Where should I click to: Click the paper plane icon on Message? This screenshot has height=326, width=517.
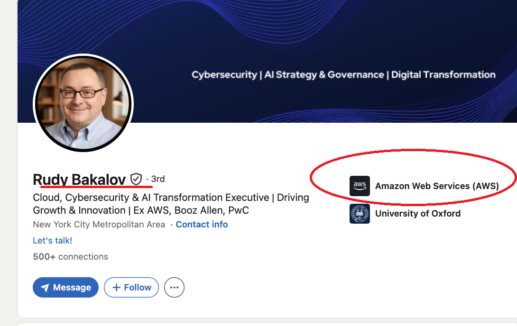pos(45,288)
